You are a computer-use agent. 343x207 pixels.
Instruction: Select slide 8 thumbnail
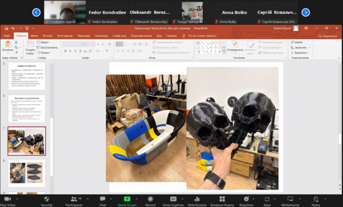[x=27, y=173]
